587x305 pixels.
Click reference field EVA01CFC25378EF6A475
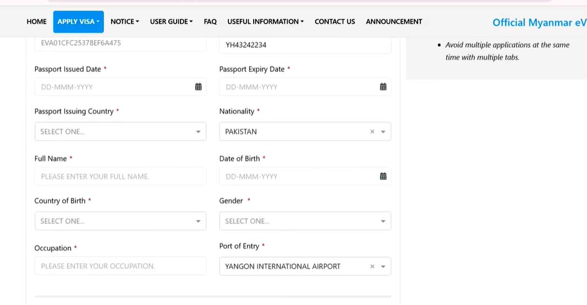120,43
